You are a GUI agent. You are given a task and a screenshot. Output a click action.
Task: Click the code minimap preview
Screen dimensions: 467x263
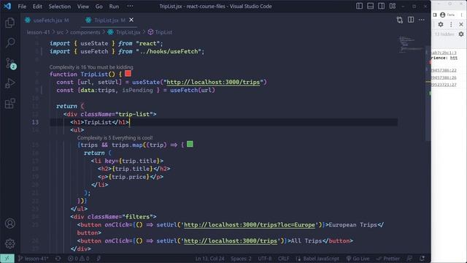pos(411,44)
